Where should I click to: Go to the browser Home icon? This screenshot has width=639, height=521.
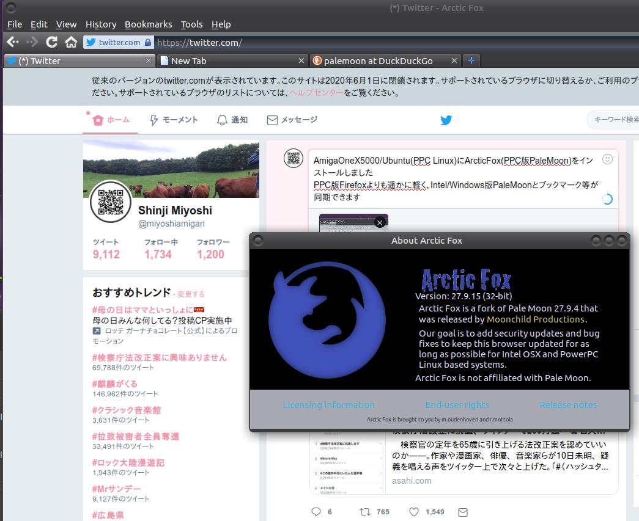pos(71,42)
